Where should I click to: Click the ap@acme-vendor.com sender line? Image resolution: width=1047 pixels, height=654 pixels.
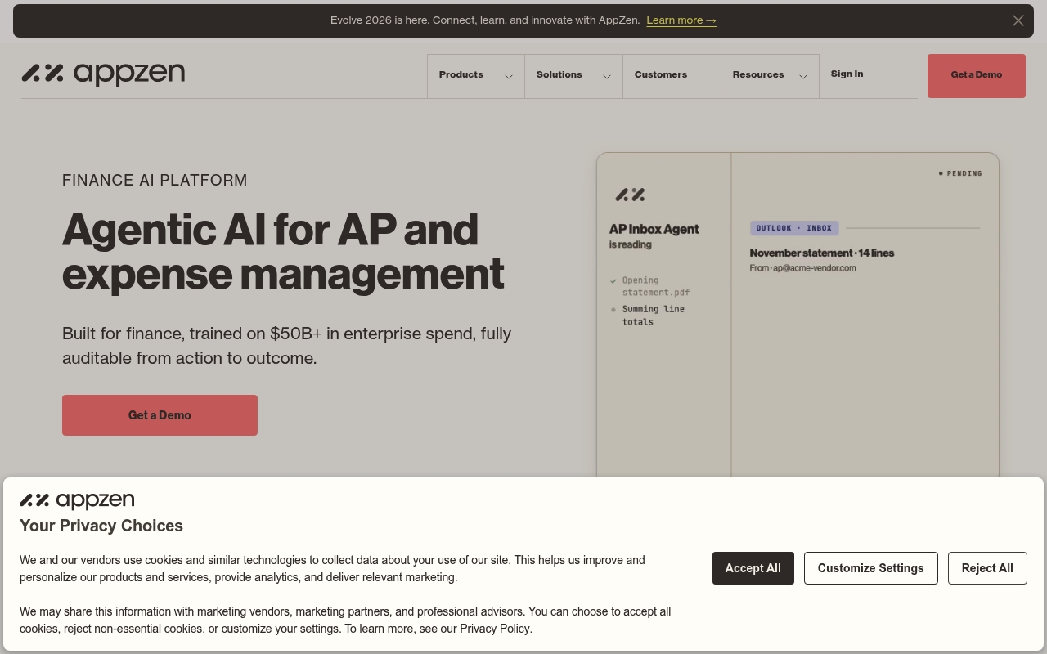coord(802,267)
